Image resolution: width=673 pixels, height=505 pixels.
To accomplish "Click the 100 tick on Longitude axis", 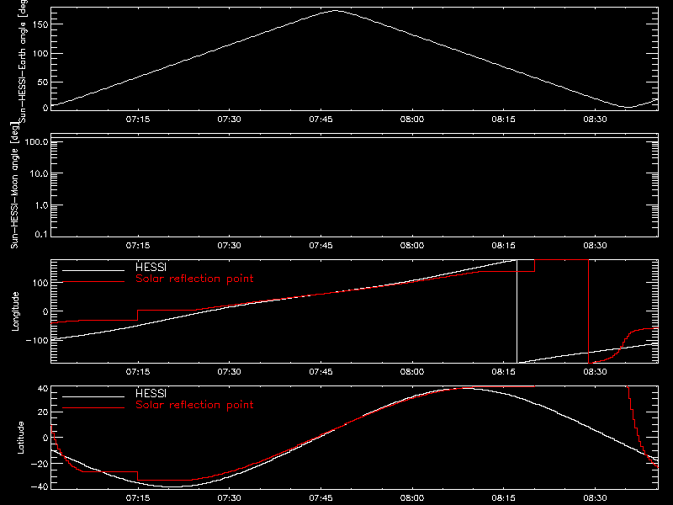I will [40, 283].
